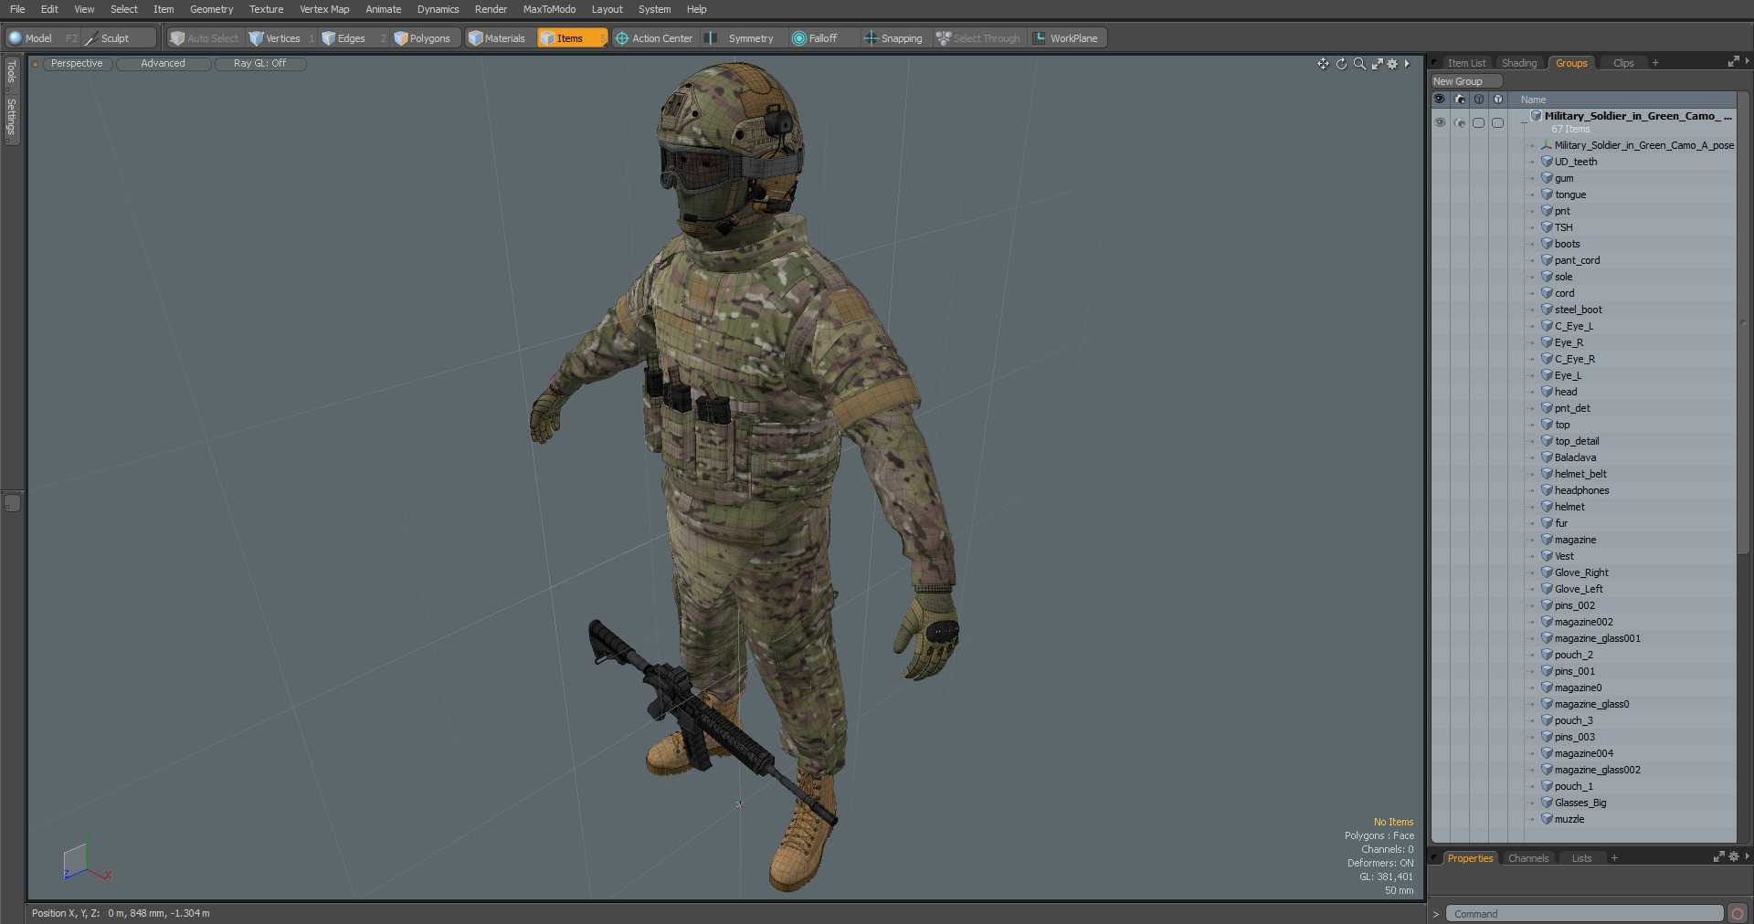Click the head mesh item icon

(1547, 392)
